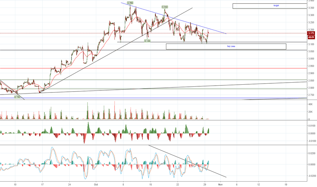The width and height of the screenshot is (317, 187).
Task: Click the 'Nov' date axis label
Action: tap(220, 185)
